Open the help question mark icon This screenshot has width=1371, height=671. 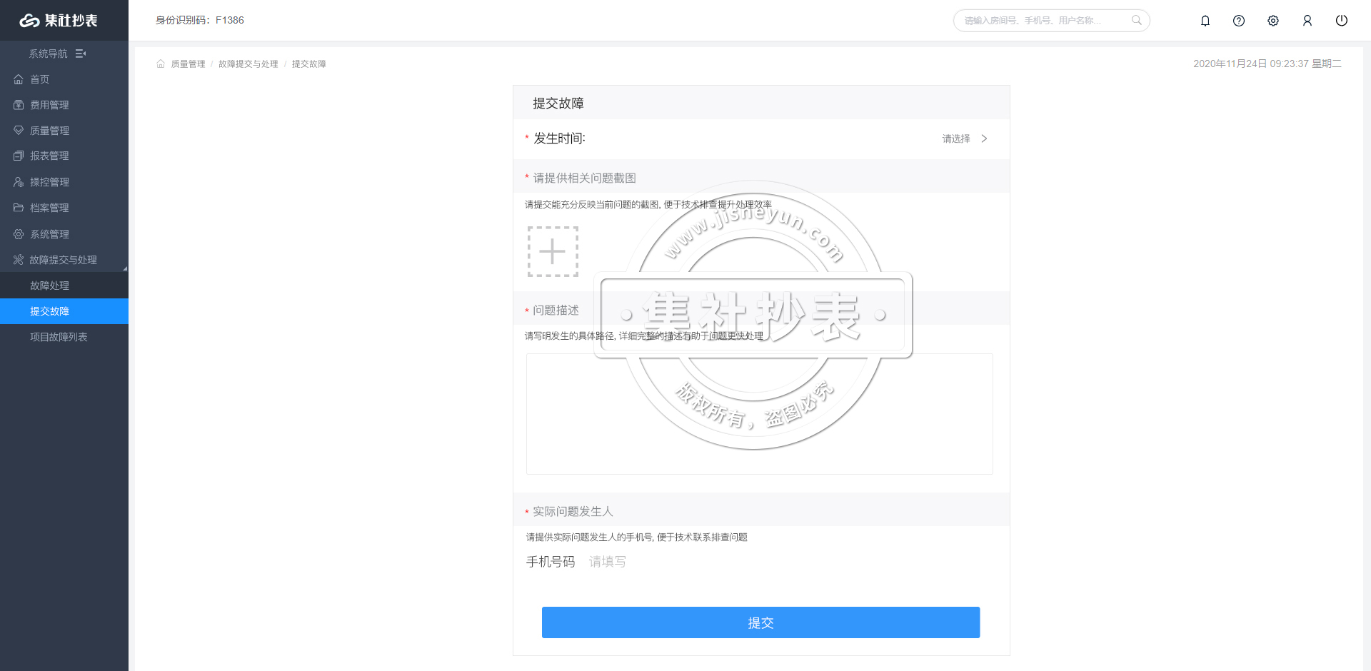coord(1239,21)
